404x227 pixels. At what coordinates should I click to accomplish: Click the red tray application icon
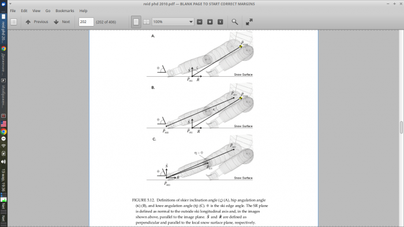[x=3, y=116]
